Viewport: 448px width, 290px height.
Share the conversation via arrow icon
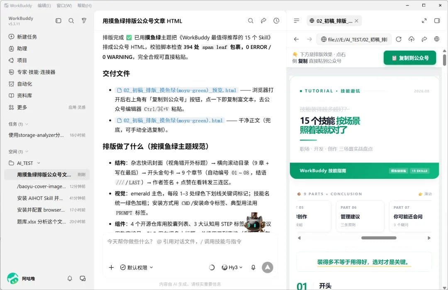click(x=263, y=21)
